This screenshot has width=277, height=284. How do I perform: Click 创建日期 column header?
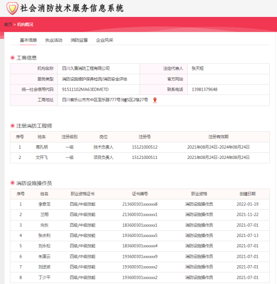pyautogui.click(x=247, y=194)
